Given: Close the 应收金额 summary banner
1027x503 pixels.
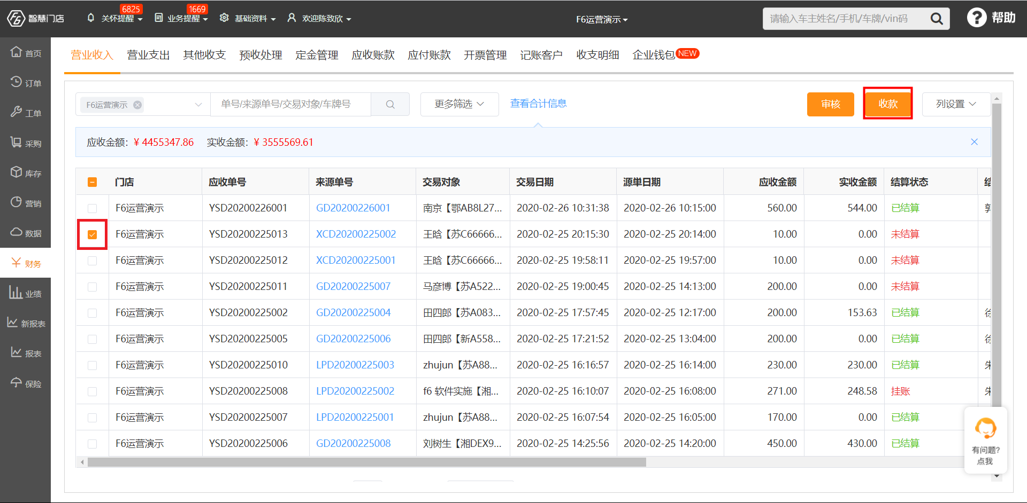Looking at the screenshot, I should [x=974, y=142].
